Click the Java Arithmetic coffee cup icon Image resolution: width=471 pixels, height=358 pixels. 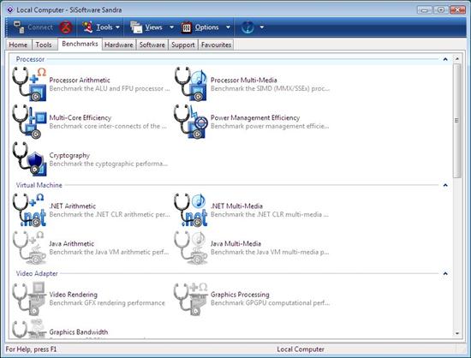(x=29, y=248)
